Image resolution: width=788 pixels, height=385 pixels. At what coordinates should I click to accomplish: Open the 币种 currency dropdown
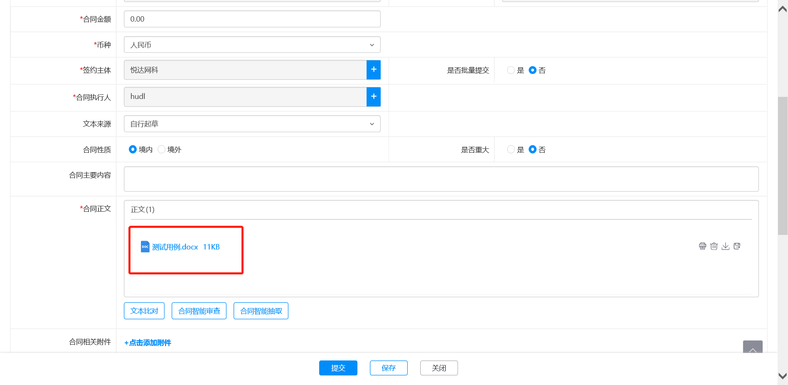[252, 45]
